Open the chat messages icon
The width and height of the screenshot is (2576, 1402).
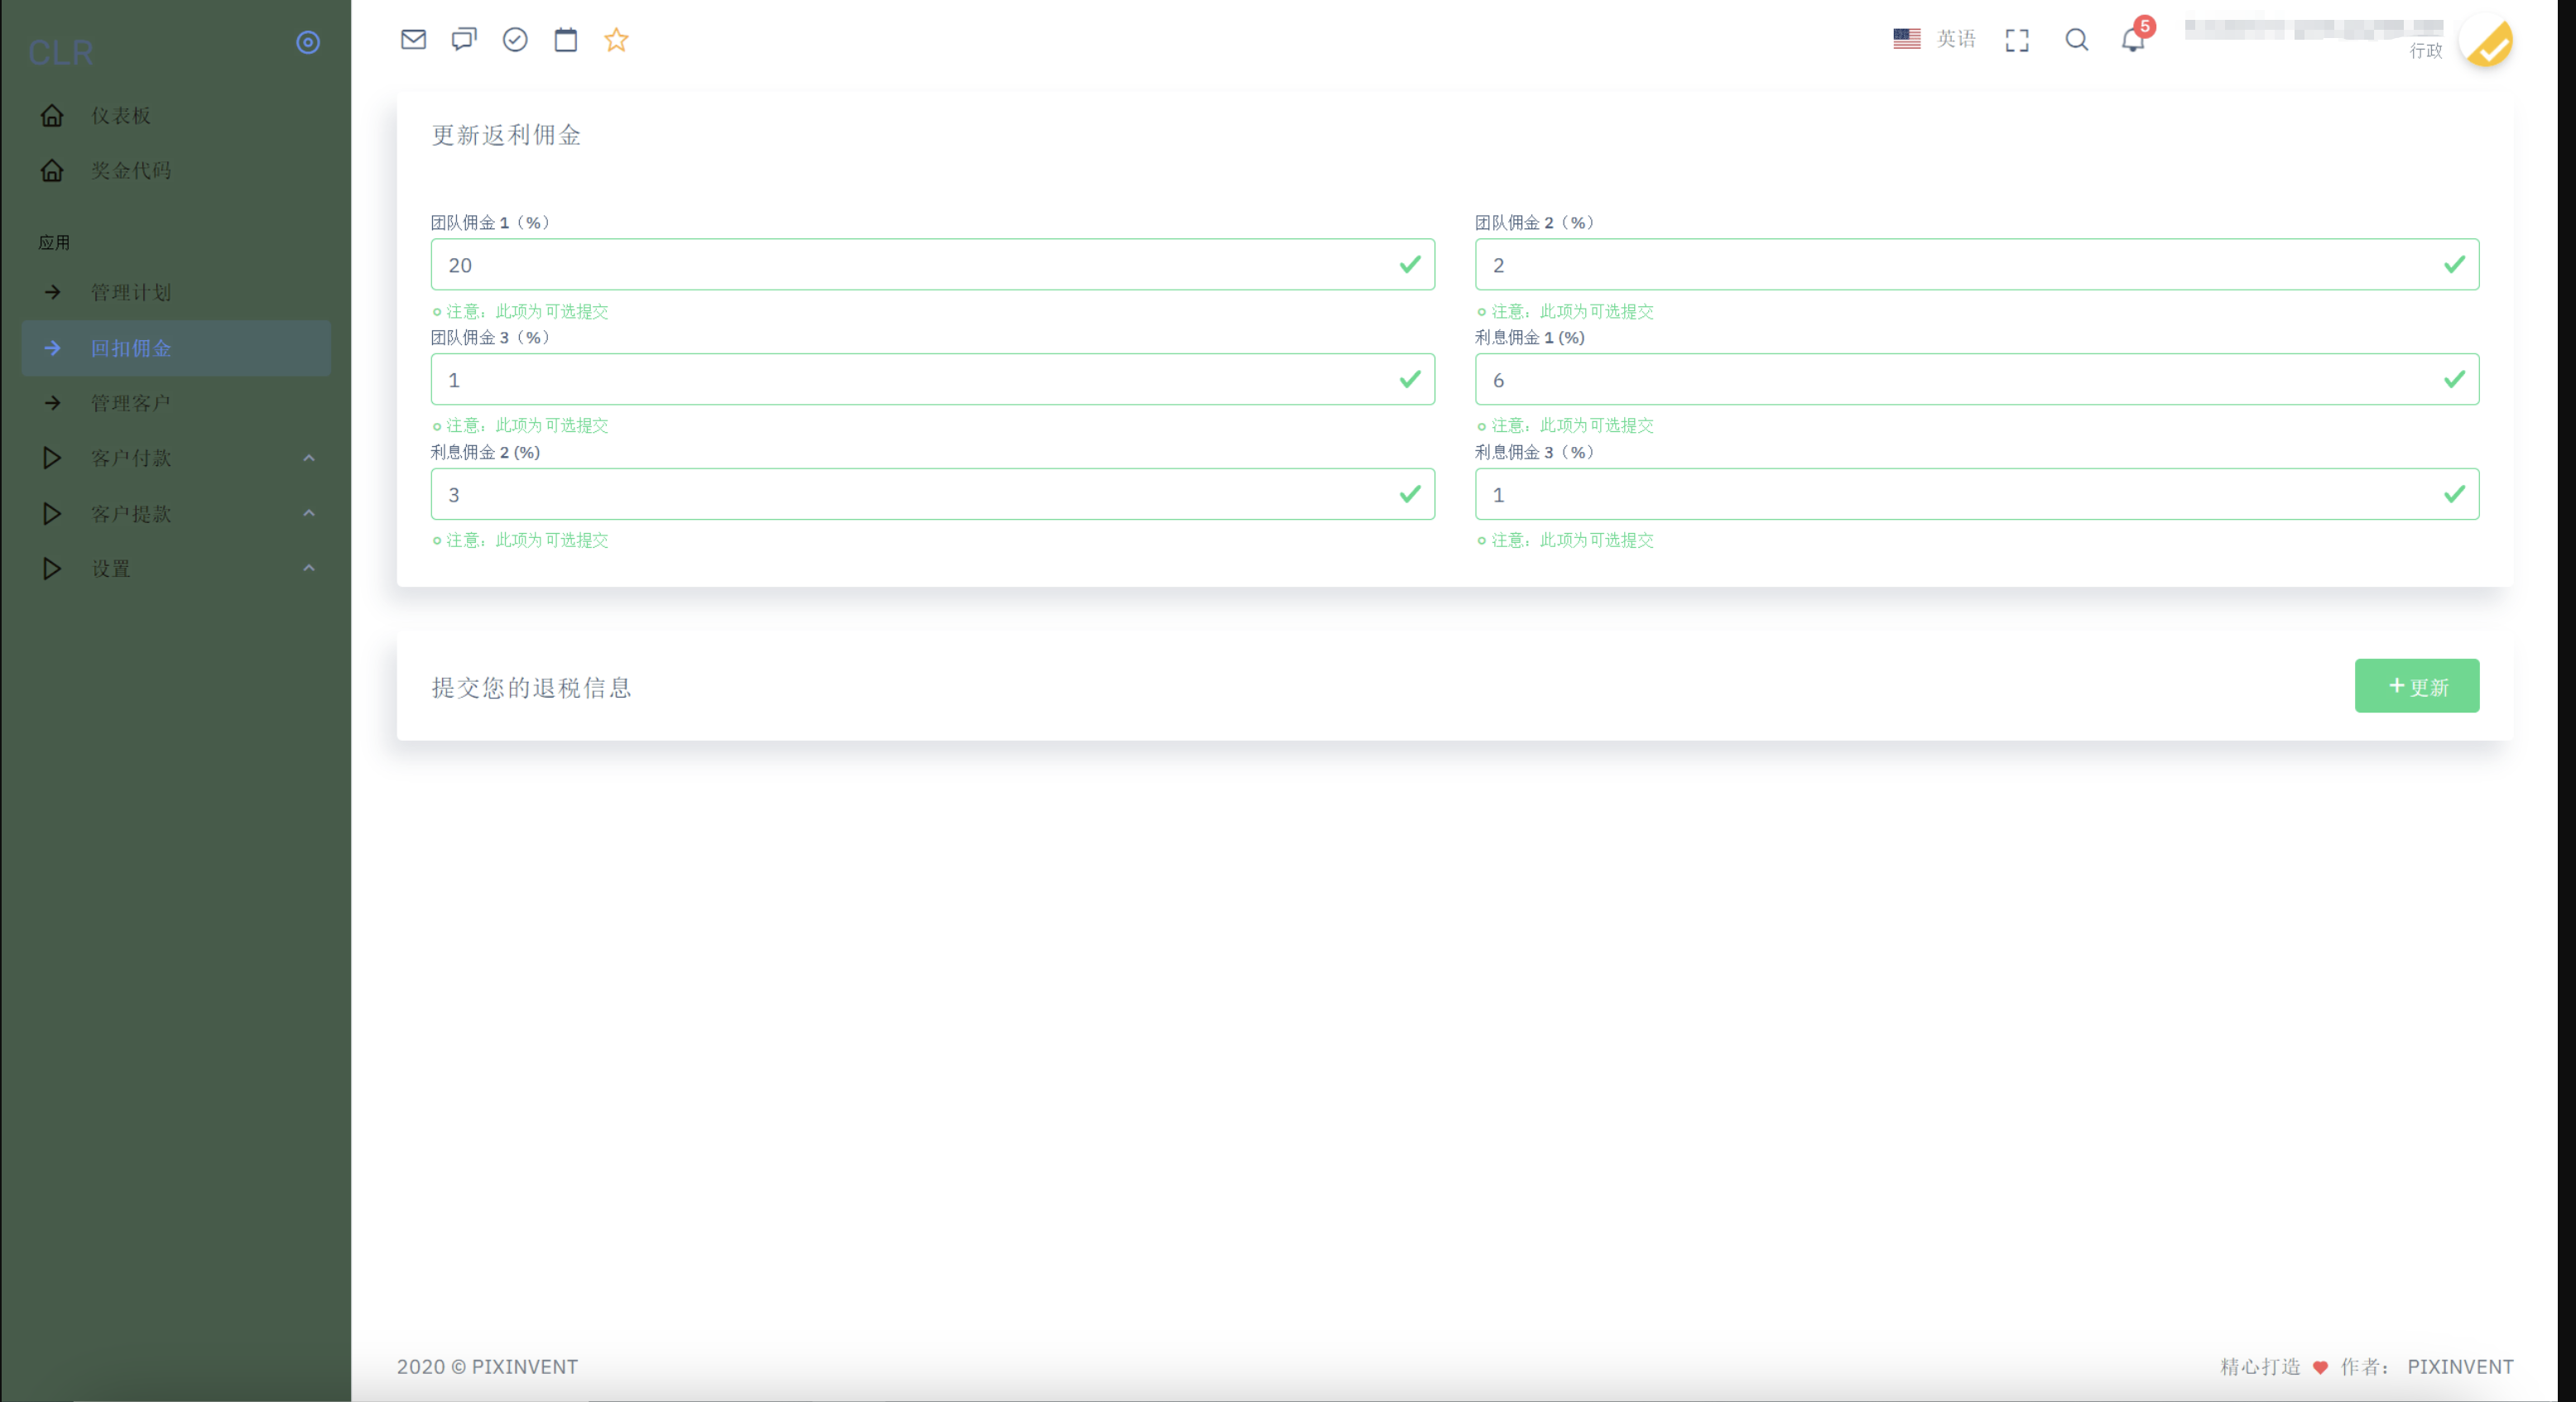pos(464,39)
